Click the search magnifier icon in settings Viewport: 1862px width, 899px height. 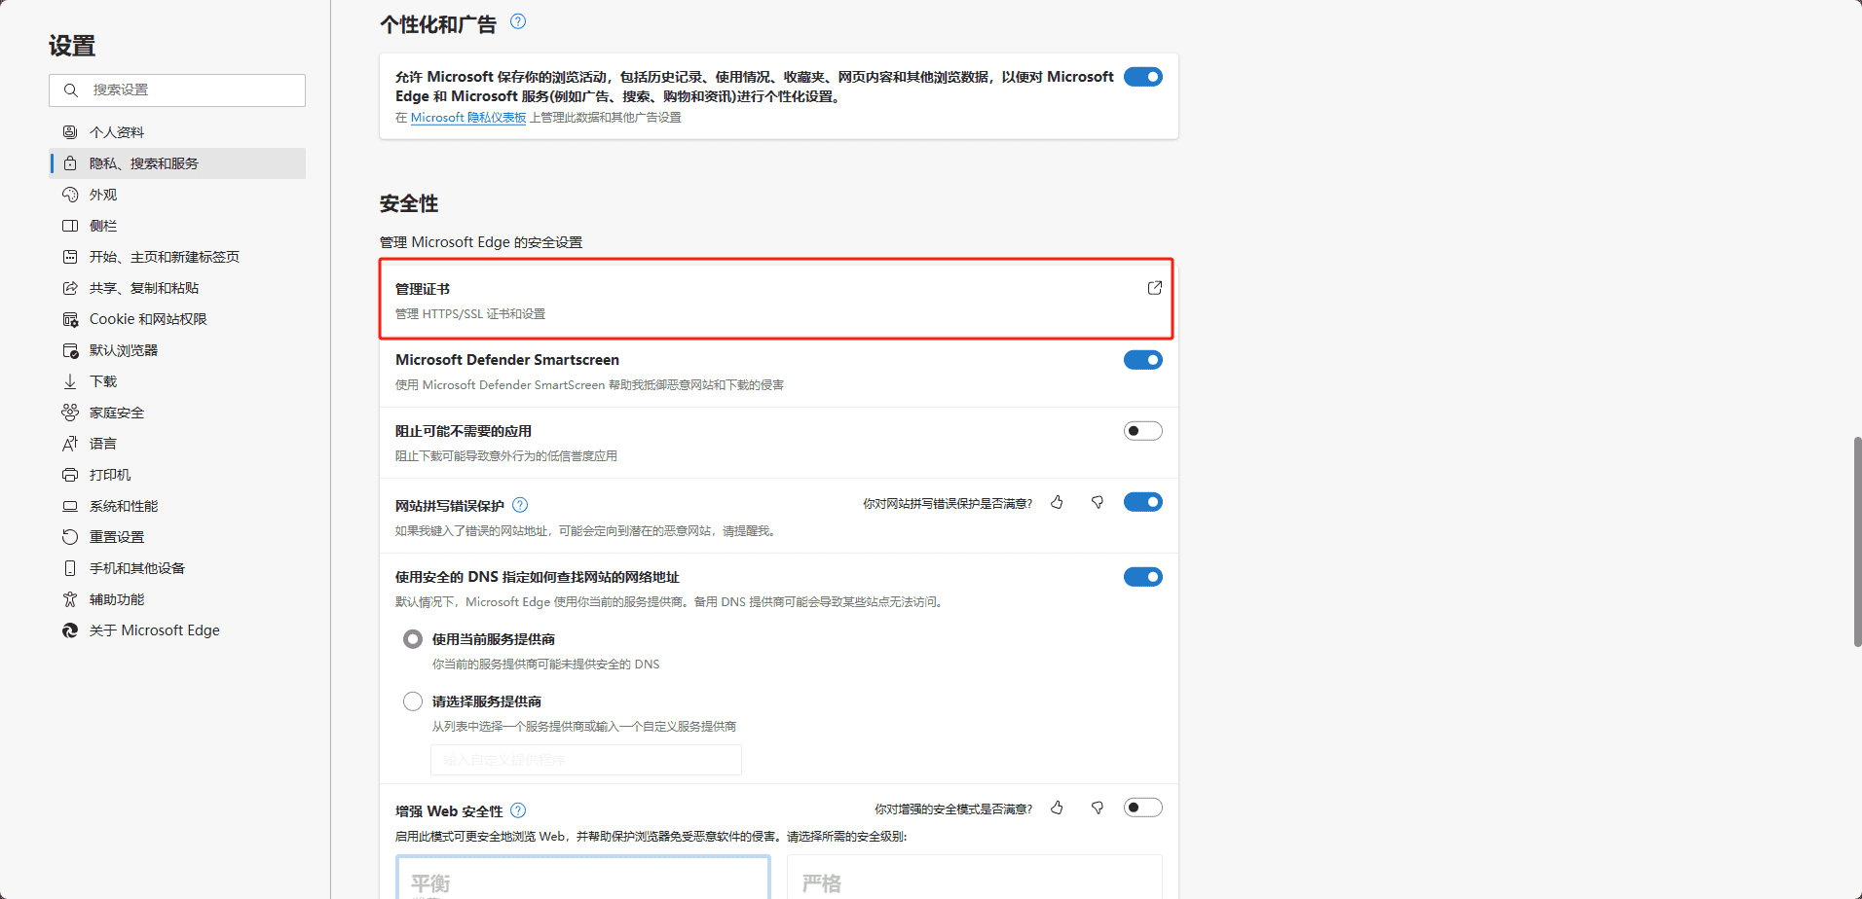[70, 90]
